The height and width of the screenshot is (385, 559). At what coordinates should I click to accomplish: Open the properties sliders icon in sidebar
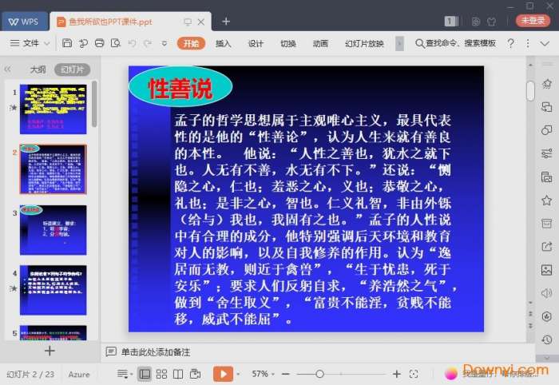(546, 153)
